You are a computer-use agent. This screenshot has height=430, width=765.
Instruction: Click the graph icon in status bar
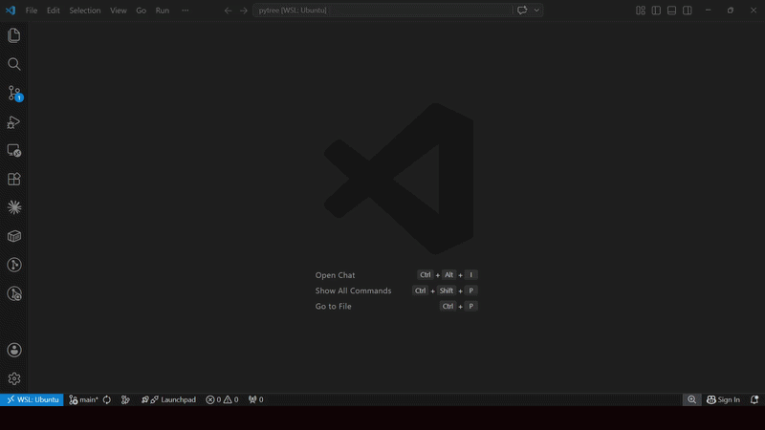[125, 399]
